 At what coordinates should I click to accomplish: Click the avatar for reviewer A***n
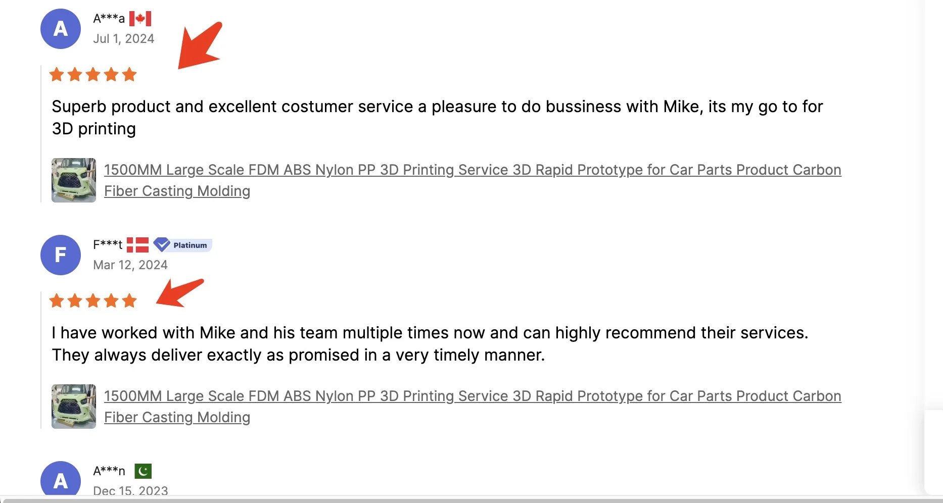[x=61, y=479]
